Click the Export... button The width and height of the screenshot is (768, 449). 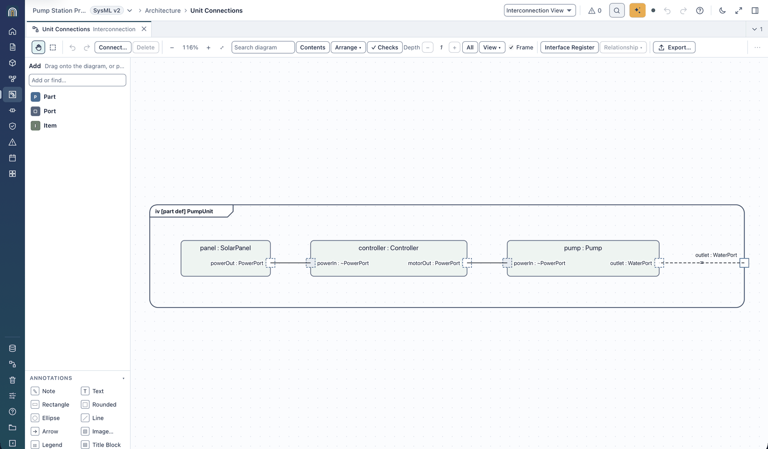point(674,47)
